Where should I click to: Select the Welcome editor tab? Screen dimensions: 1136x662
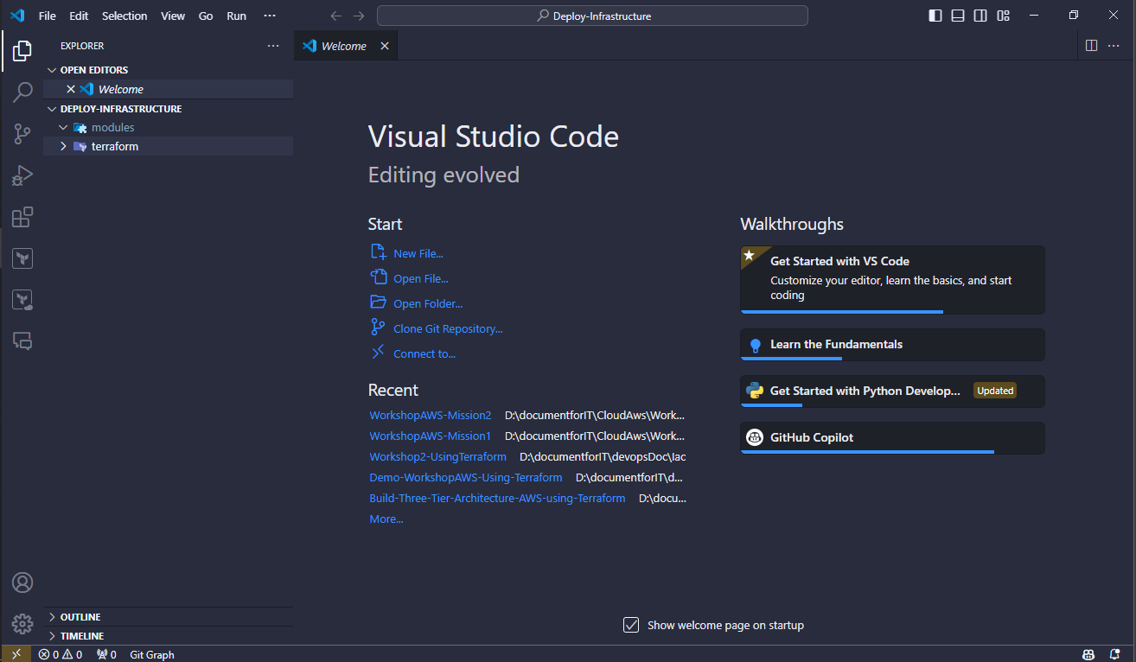click(x=345, y=46)
